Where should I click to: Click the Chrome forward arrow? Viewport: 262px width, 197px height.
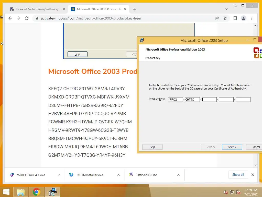tap(18, 18)
